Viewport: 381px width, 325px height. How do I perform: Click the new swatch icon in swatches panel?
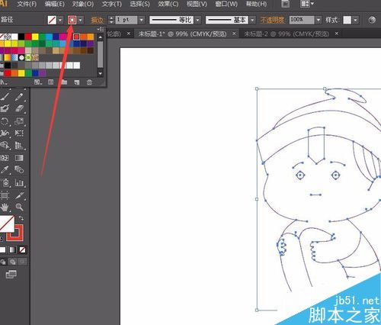point(77,82)
